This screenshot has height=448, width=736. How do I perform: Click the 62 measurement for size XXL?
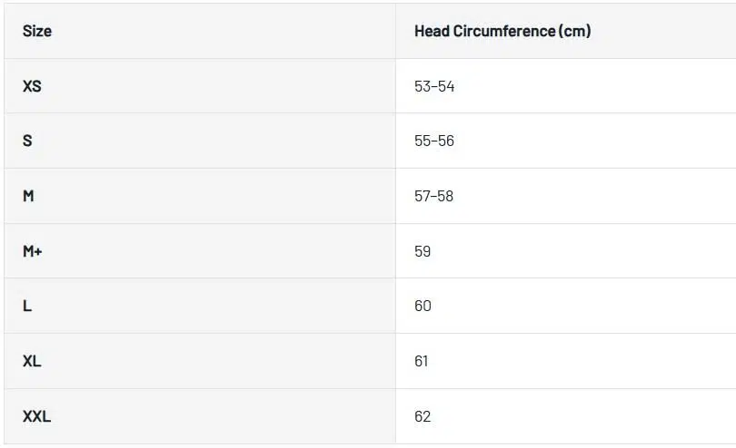coord(423,416)
